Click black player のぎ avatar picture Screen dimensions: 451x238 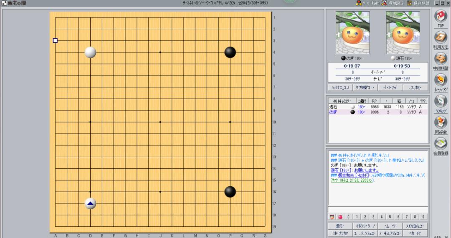(x=352, y=33)
